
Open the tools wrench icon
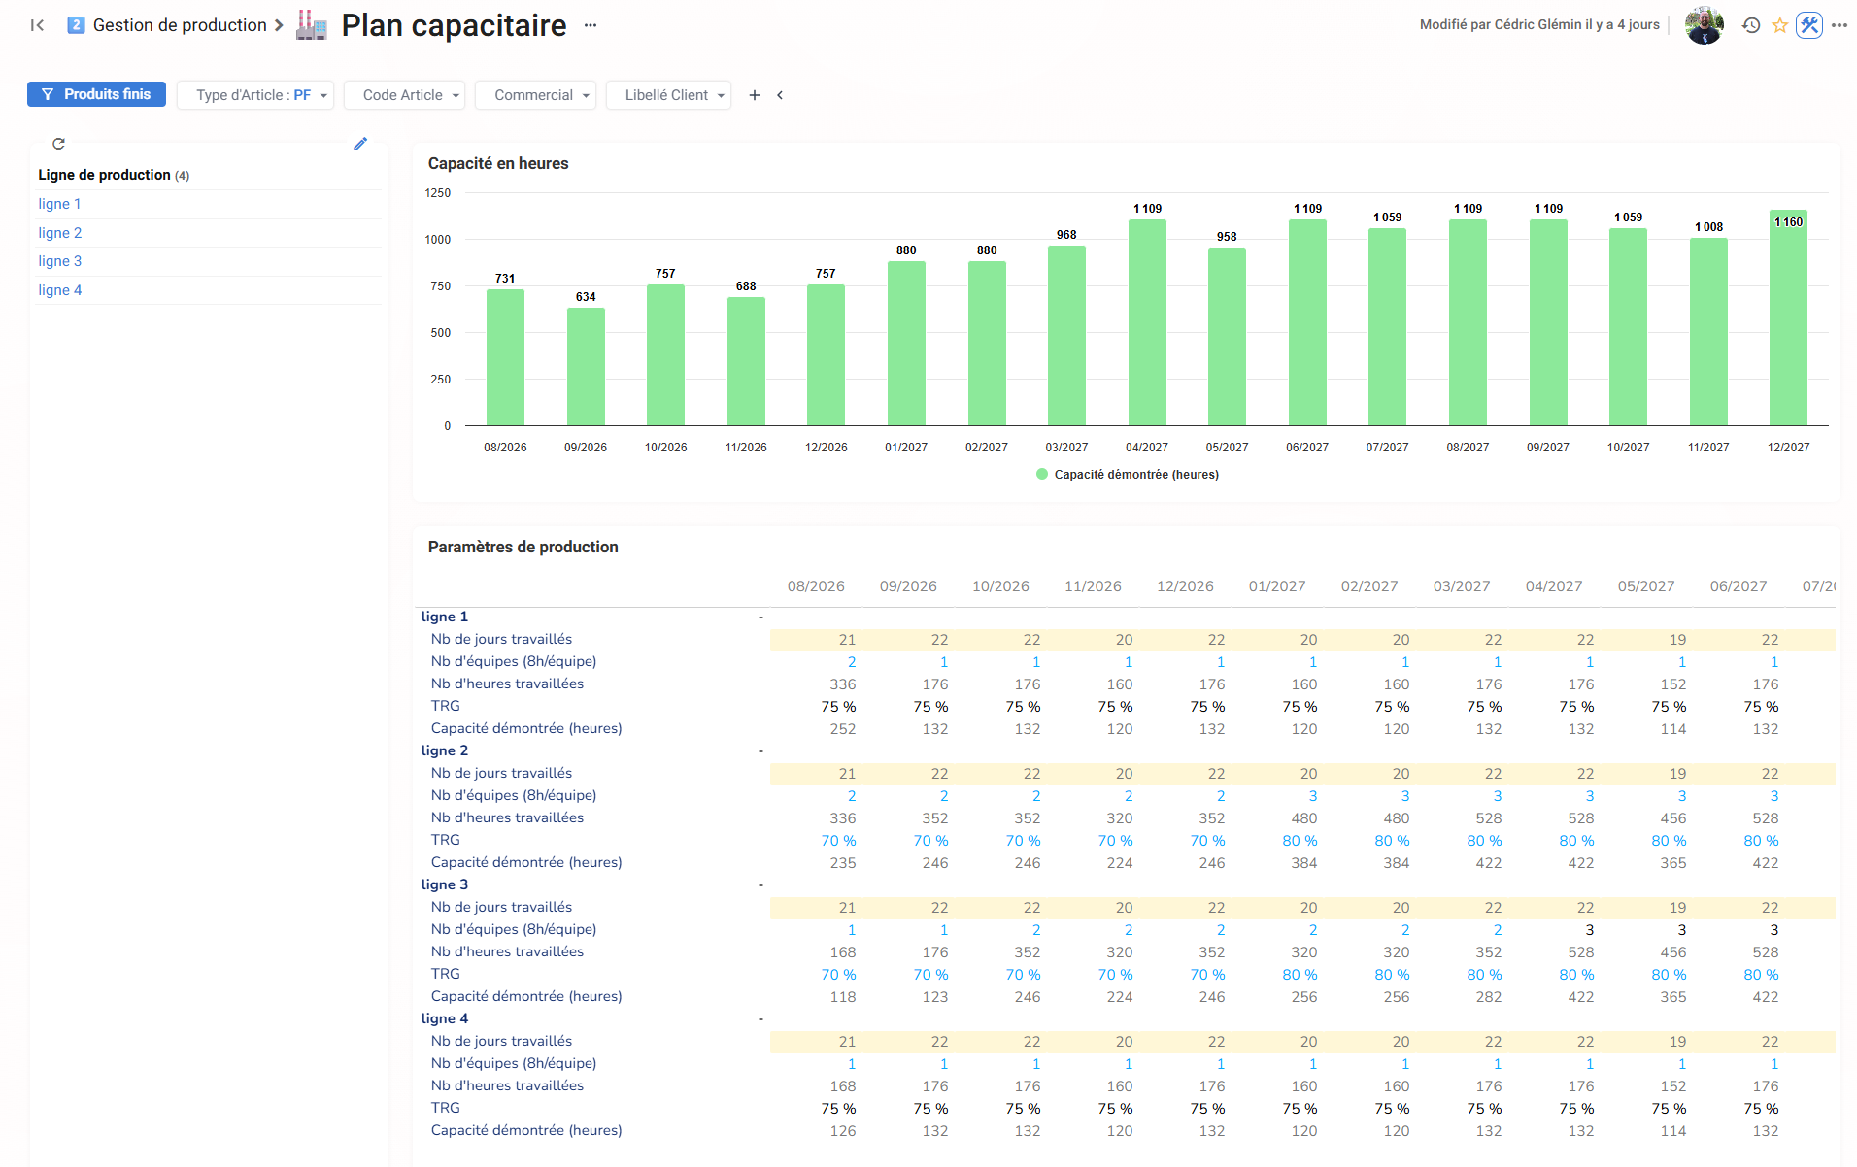1809,25
